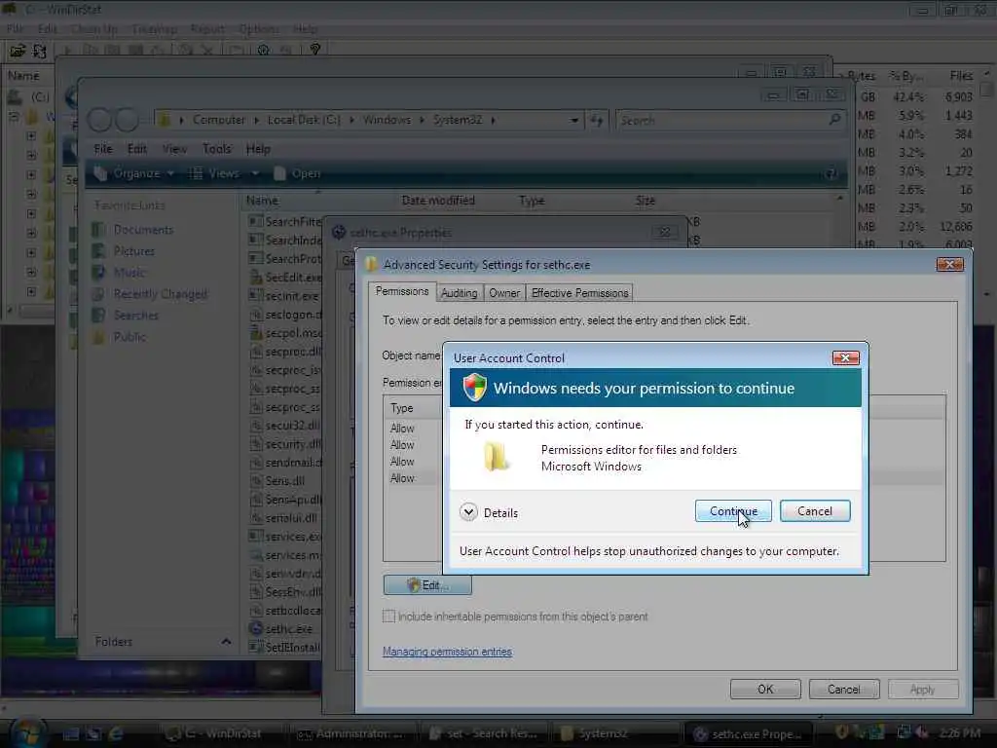Click Apply in Advanced Security Settings
This screenshot has width=997, height=748.
923,690
